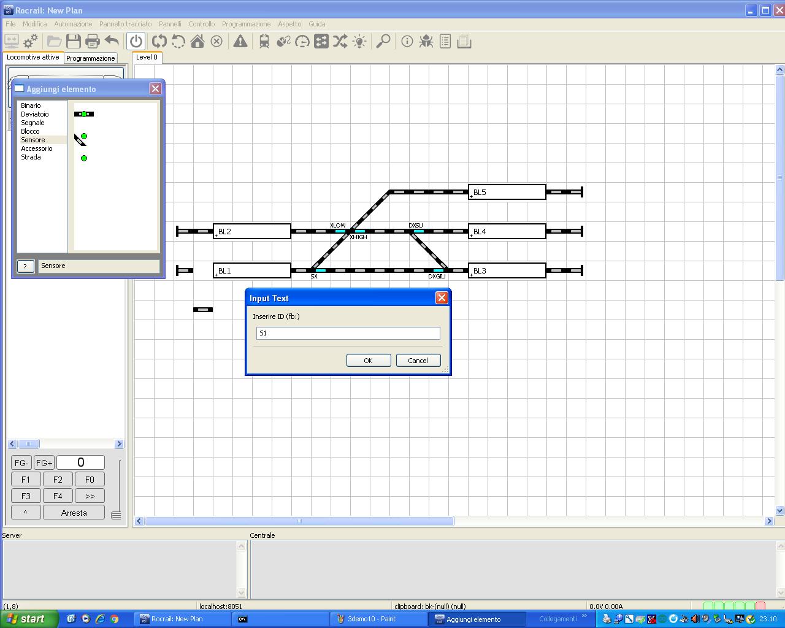Click the circled X stop icon
This screenshot has width=785, height=628.
[216, 41]
